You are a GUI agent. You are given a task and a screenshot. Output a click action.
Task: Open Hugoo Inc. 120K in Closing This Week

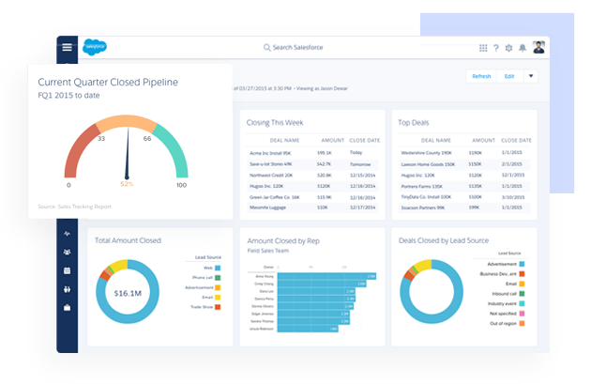[266, 186]
